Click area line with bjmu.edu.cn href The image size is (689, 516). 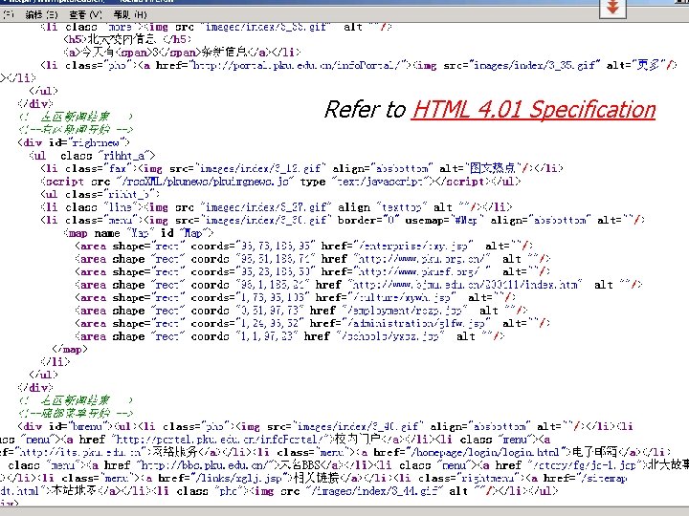[359, 285]
